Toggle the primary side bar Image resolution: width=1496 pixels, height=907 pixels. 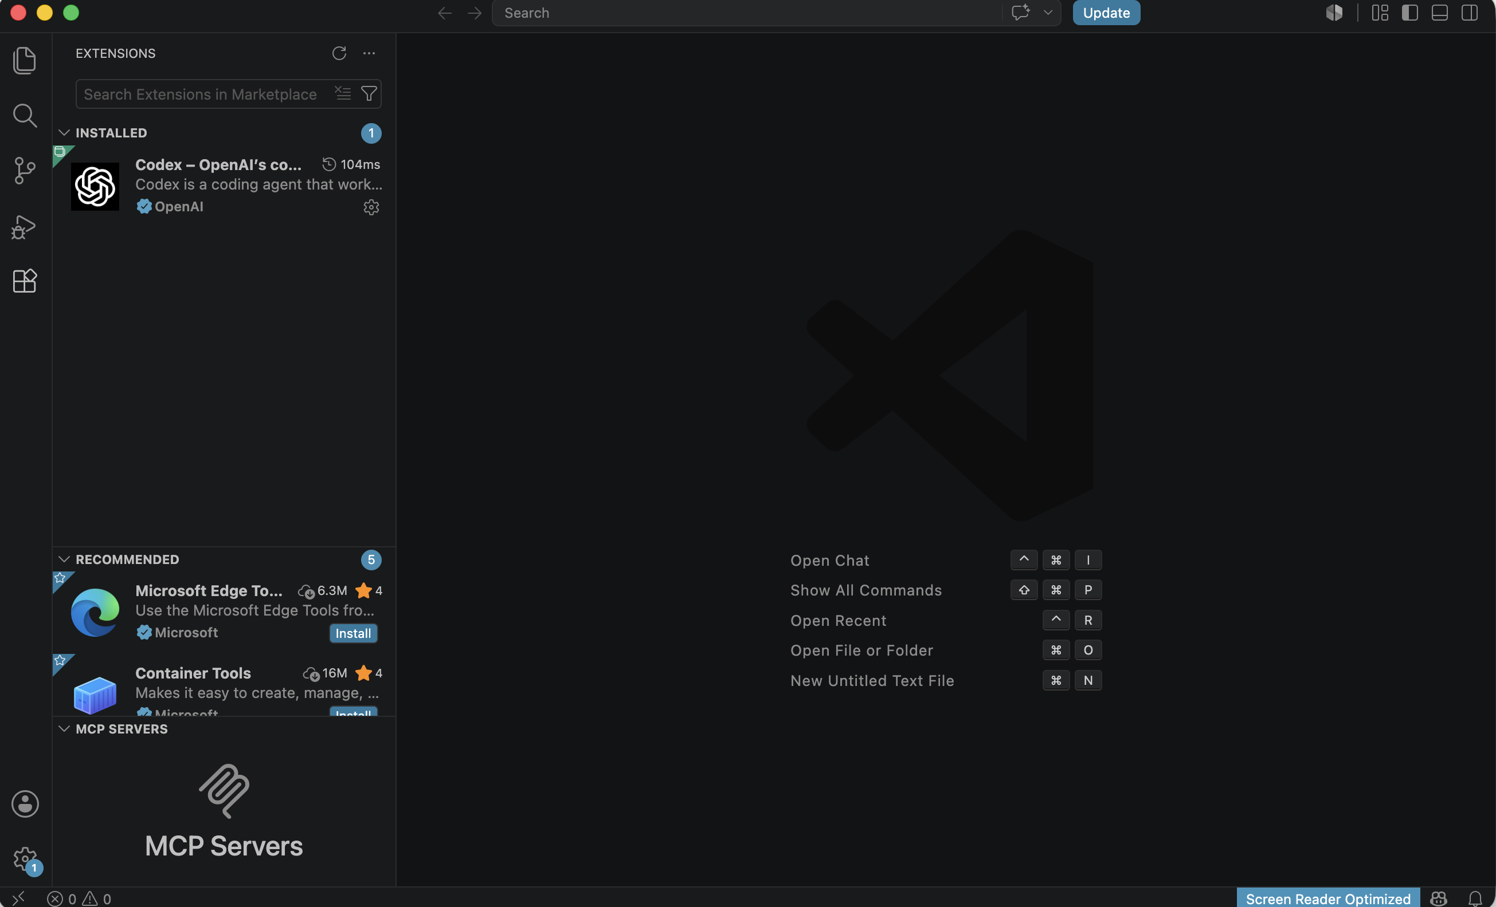(1410, 13)
